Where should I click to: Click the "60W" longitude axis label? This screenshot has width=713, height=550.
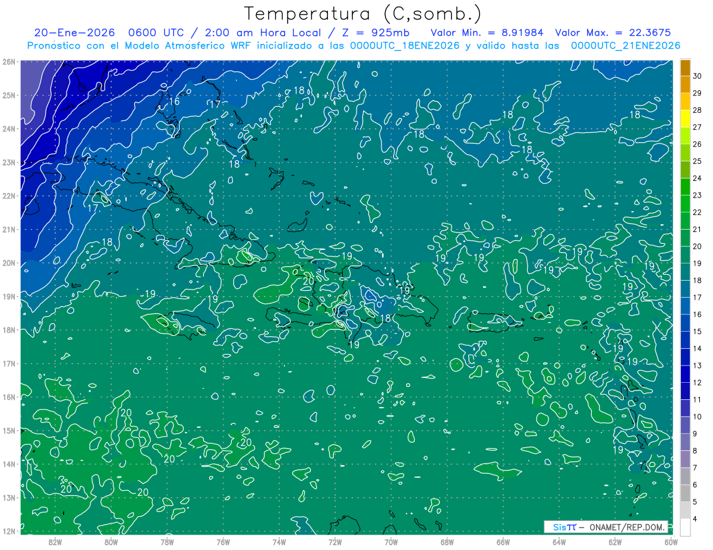pos(671,542)
